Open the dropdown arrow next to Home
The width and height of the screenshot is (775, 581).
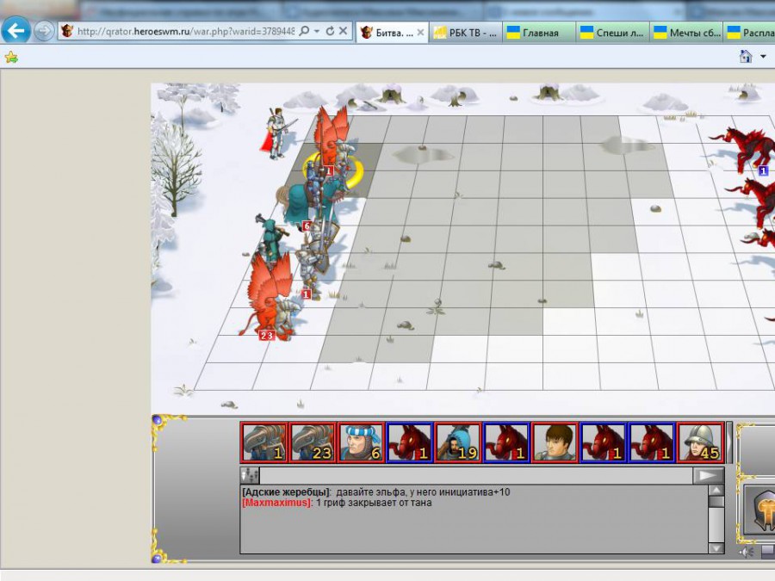[x=763, y=57]
